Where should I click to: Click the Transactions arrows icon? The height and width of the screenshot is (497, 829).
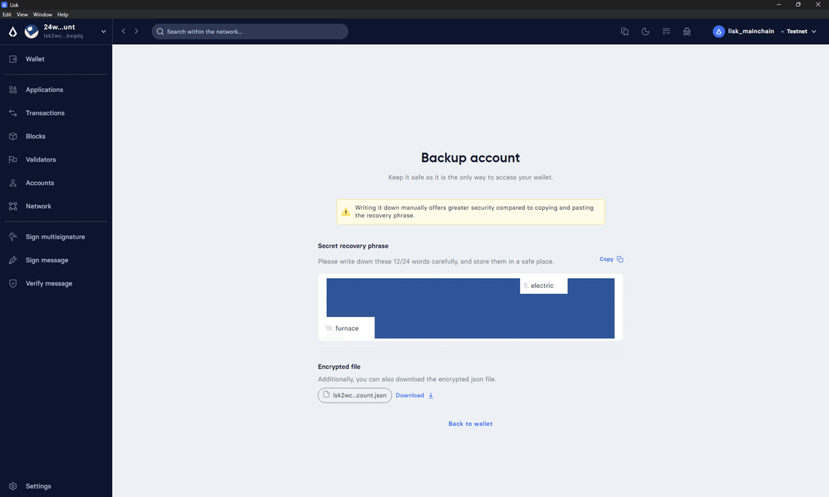point(12,113)
